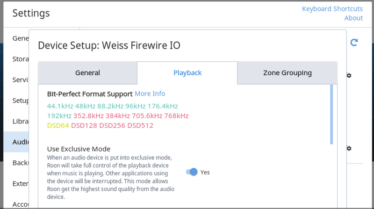Go to Extensions in the Settings sidebar
This screenshot has height=209, width=374.
coord(20,183)
